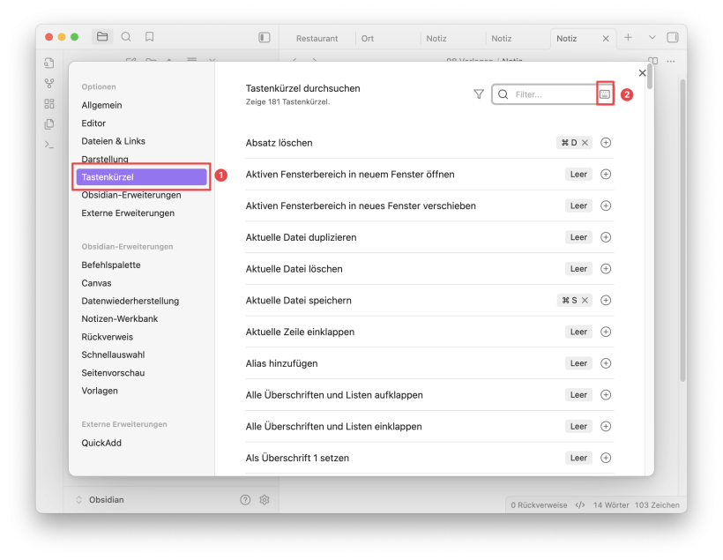Click the keyboard icon to search by hotkey

[x=605, y=93]
